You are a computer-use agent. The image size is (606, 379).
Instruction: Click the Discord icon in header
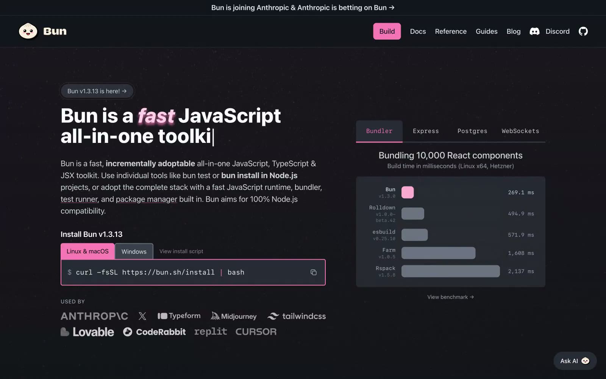tap(534, 31)
